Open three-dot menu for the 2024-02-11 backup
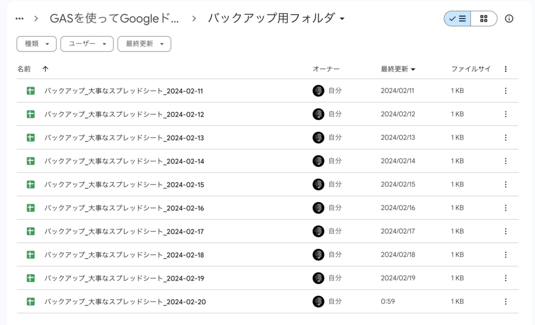This screenshot has width=535, height=325. [x=505, y=91]
